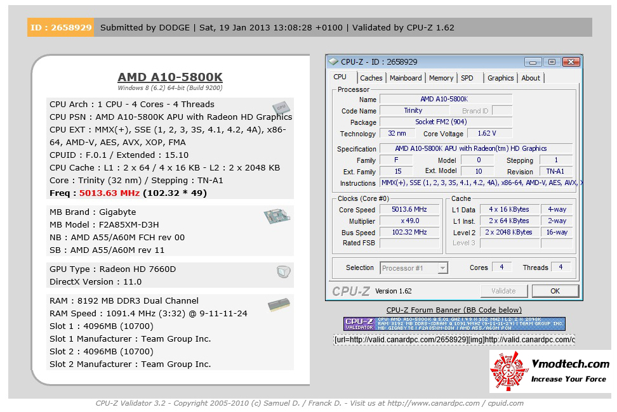The height and width of the screenshot is (412, 617).
Task: Click the RAM module icon
Action: (279, 305)
